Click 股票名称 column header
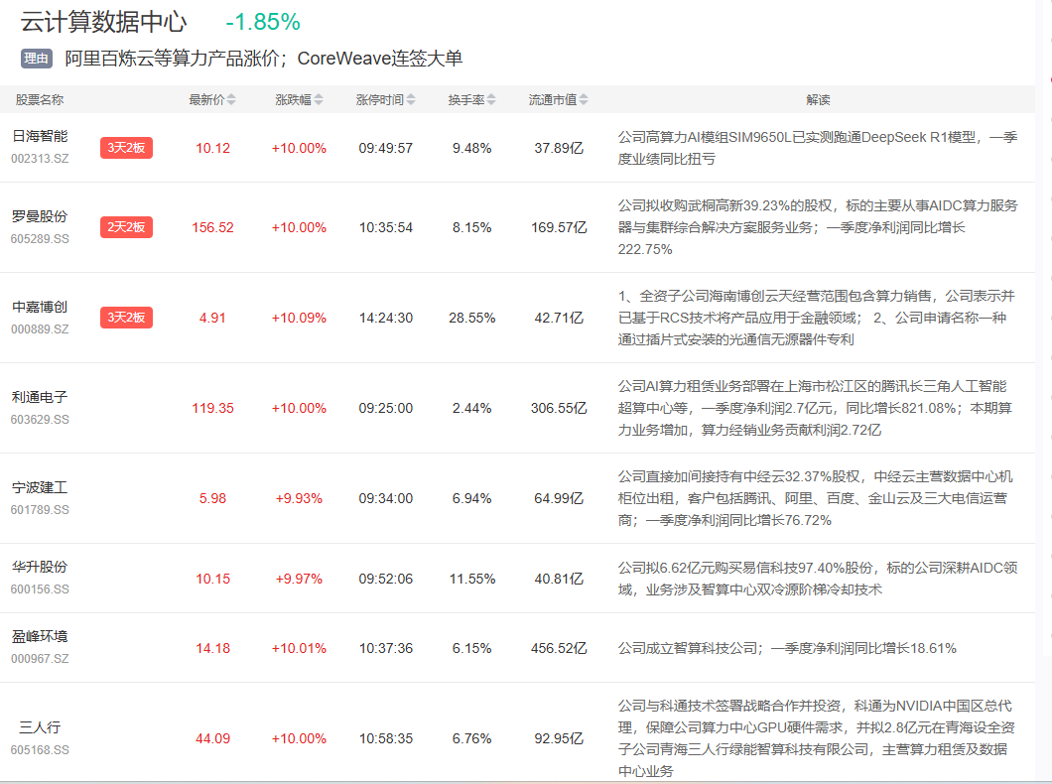 click(40, 100)
